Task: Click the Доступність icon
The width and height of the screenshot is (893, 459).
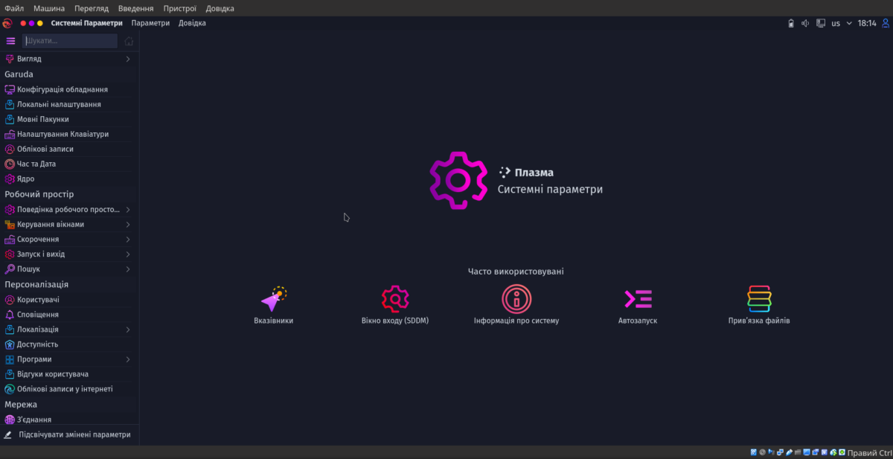Action: coord(10,344)
